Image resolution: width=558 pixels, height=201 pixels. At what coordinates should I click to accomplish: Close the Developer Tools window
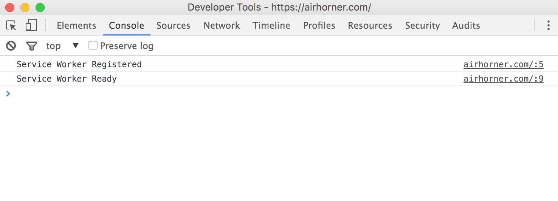tap(10, 7)
